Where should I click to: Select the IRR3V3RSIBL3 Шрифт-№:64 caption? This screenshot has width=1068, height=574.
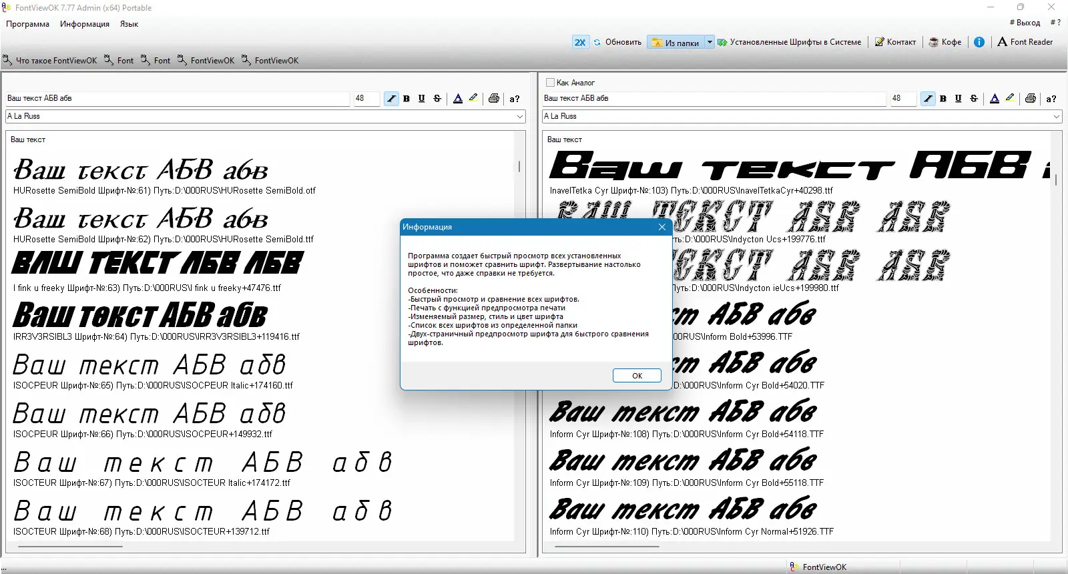pyautogui.click(x=156, y=337)
